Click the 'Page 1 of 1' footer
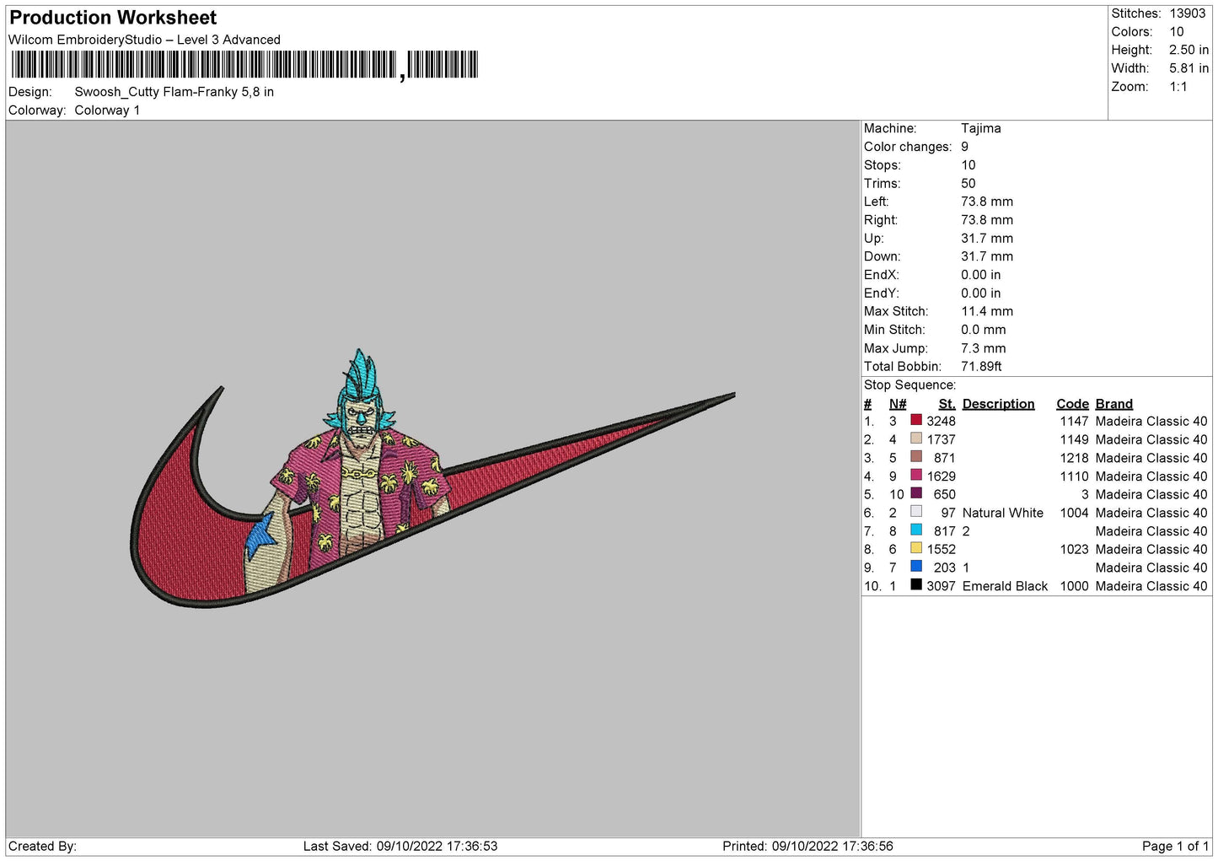Viewport: 1218px width, 861px height. click(1175, 846)
